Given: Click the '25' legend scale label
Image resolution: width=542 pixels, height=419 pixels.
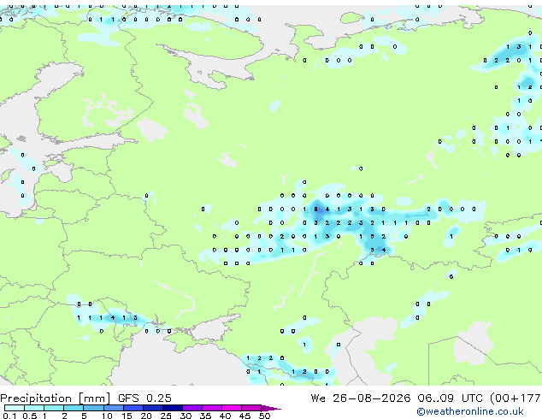Looking at the screenshot, I should point(166,416).
